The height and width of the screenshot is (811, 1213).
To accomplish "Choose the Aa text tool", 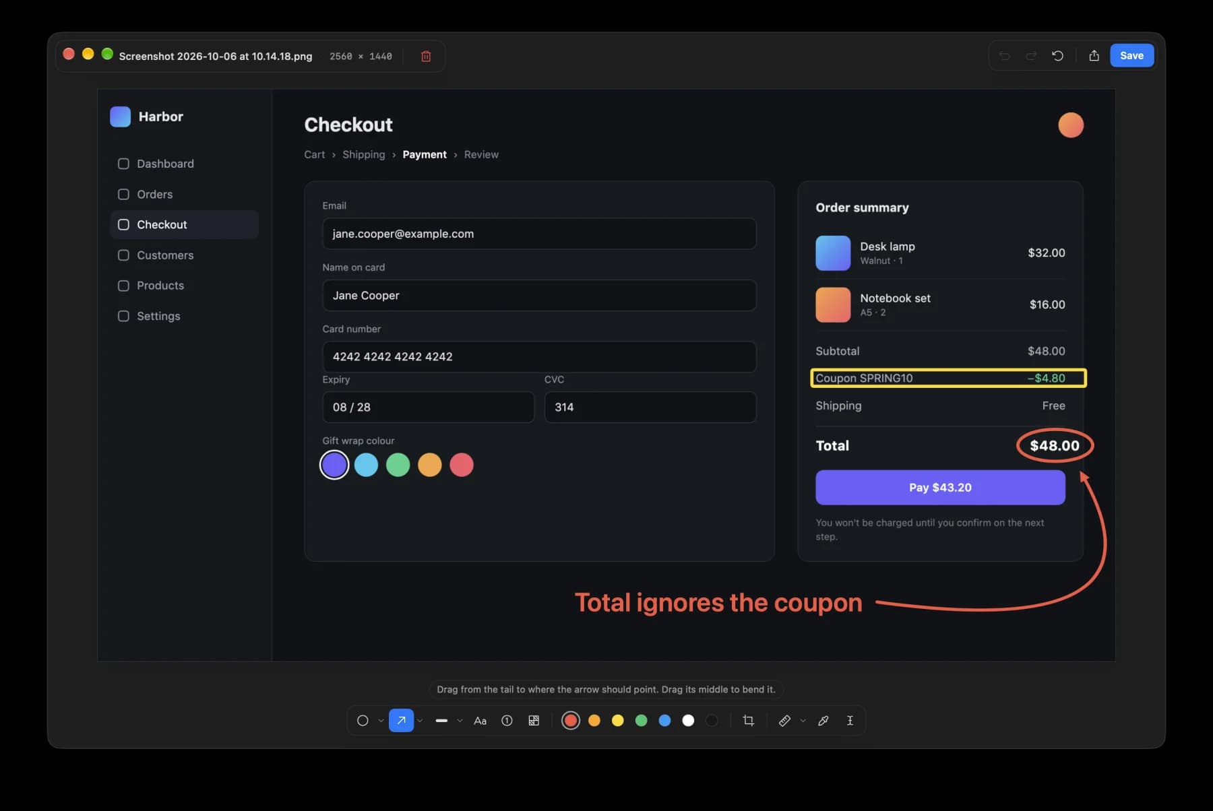I will pos(480,721).
